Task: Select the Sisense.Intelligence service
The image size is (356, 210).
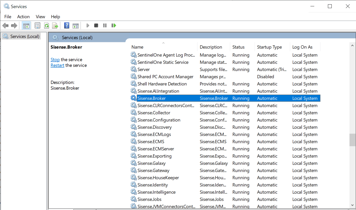Action: tap(156, 192)
